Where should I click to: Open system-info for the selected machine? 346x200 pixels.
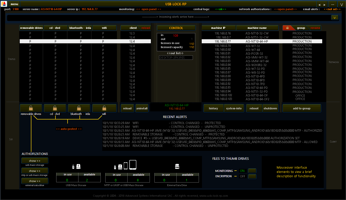234,108
